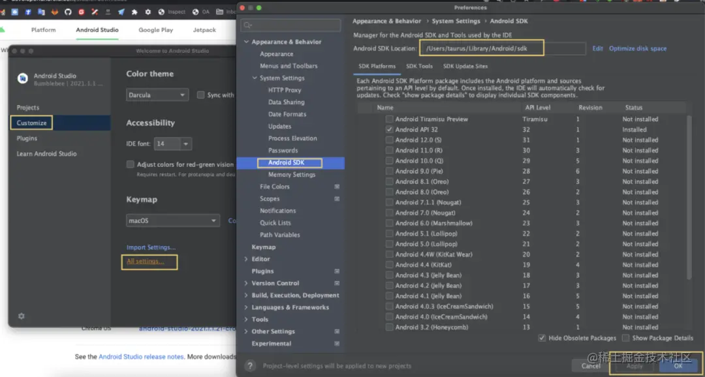Image resolution: width=705 pixels, height=377 pixels.
Task: Open the gear options icon in Welcome window
Action: (x=21, y=316)
